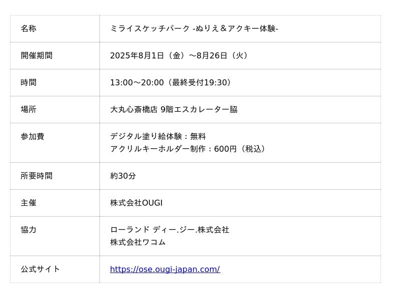The height and width of the screenshot is (298, 400).
Task: Click the organizer text 株式会社OUGI
Action: pos(136,203)
